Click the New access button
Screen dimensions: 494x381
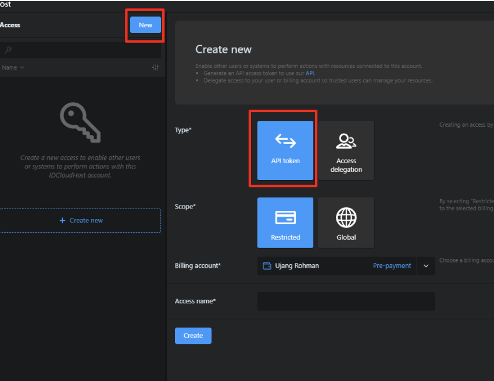pyautogui.click(x=145, y=25)
